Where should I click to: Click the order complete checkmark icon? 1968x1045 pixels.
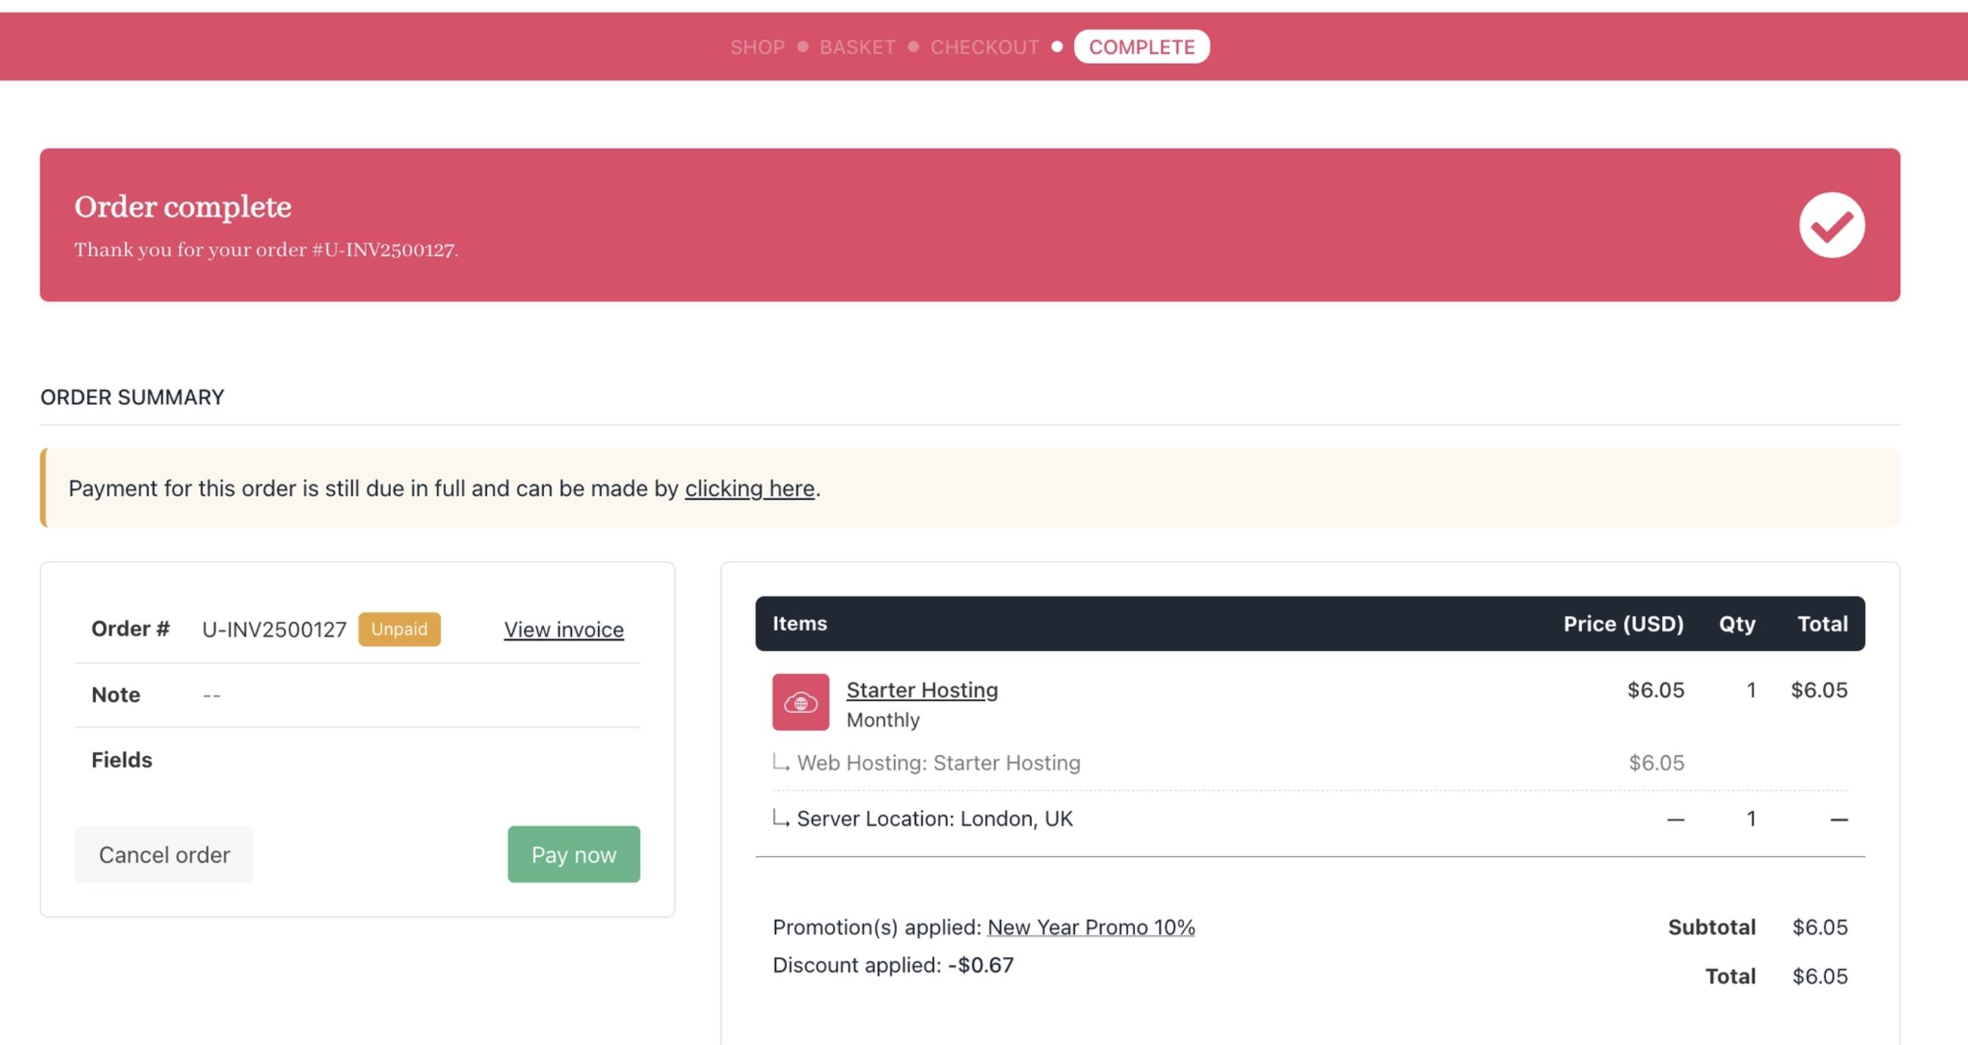tap(1831, 225)
